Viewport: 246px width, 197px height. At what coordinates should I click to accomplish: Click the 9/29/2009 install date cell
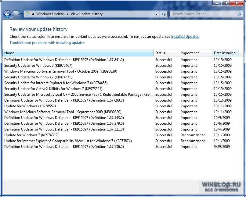pyautogui.click(x=222, y=147)
